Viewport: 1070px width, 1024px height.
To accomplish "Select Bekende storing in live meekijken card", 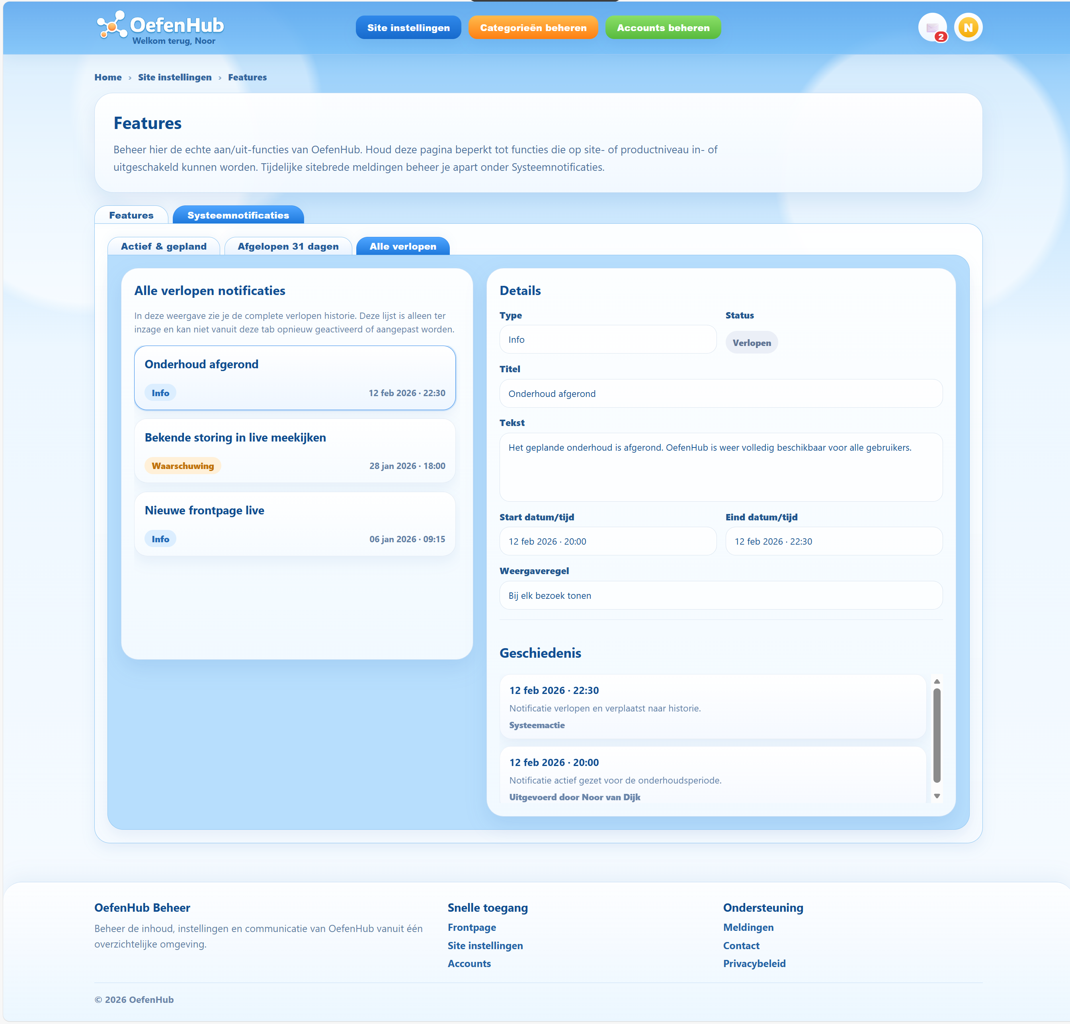I will tap(295, 451).
